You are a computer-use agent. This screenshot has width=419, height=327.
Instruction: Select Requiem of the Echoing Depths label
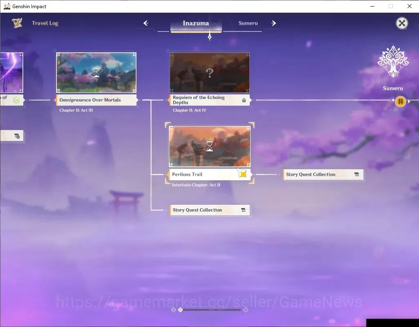click(x=209, y=100)
